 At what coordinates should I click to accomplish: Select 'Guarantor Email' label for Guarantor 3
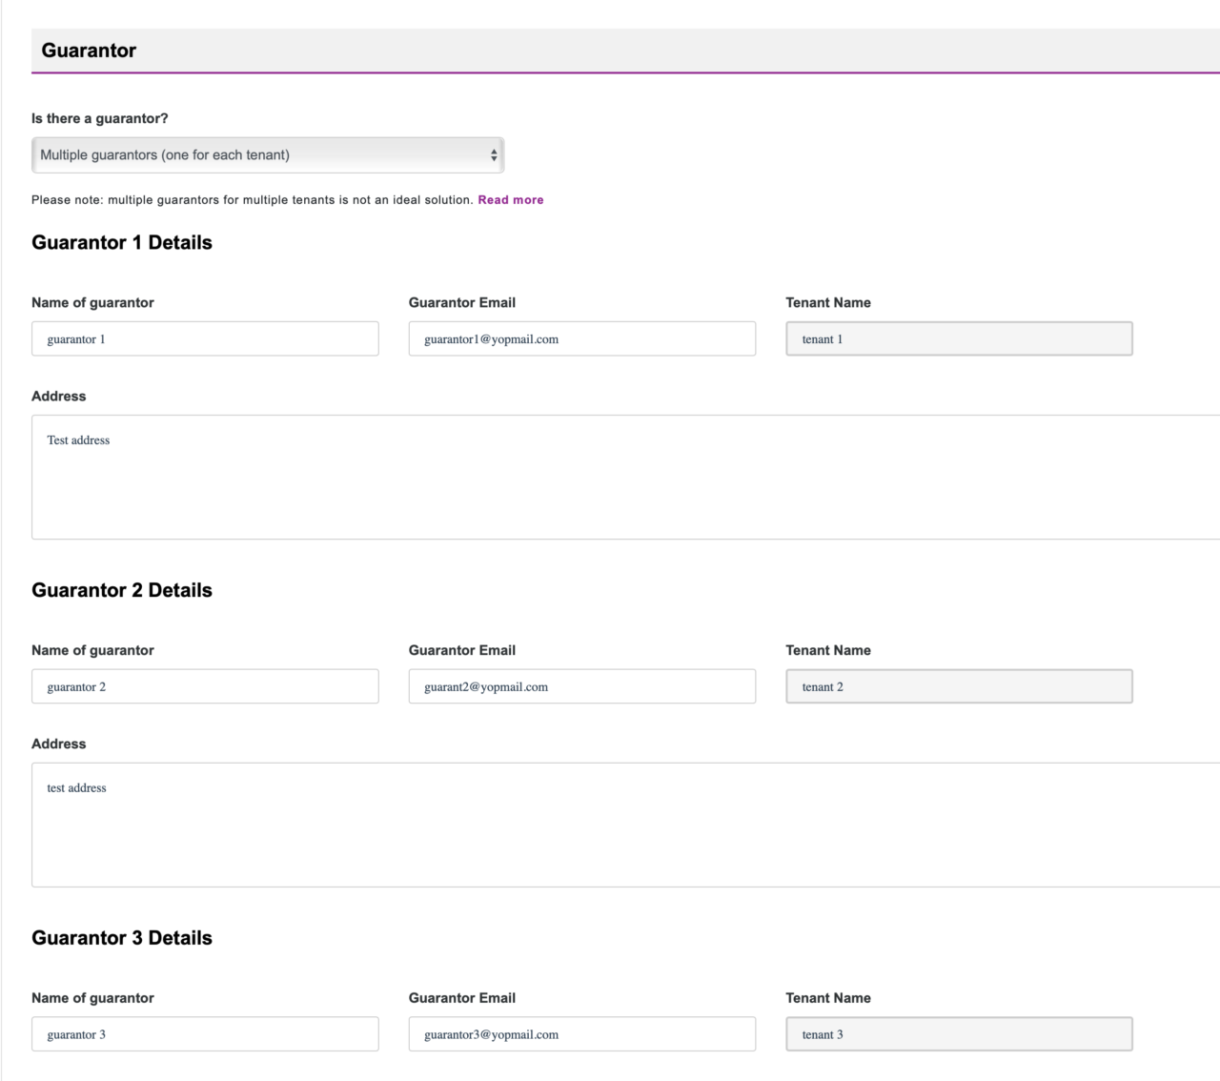(462, 998)
